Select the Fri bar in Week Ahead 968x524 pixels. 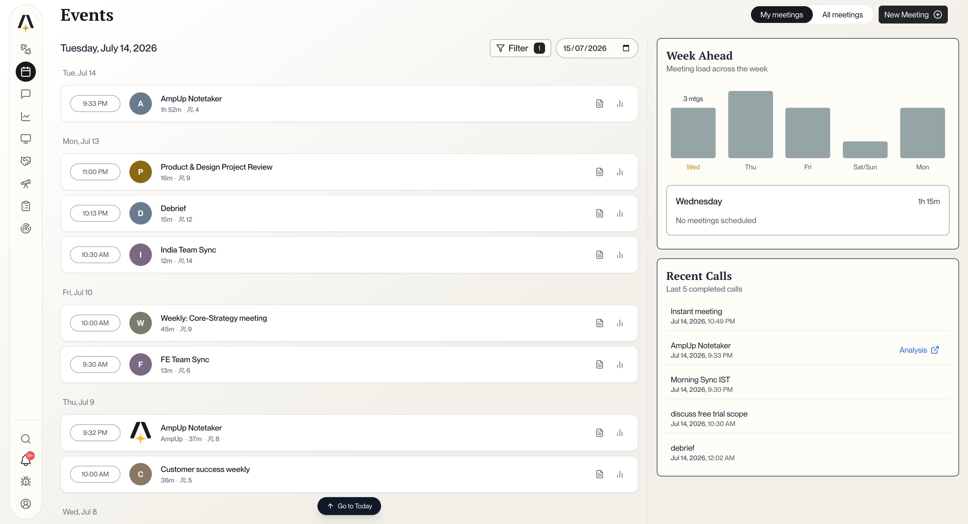(x=808, y=133)
